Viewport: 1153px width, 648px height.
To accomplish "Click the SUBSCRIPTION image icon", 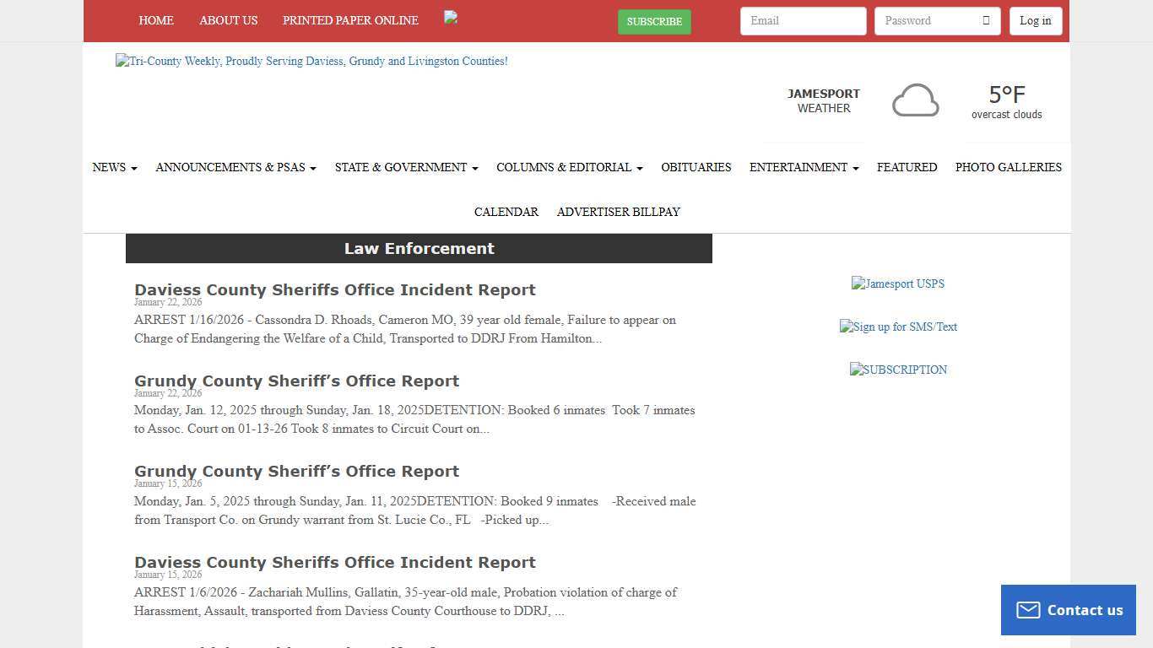I will 898,369.
